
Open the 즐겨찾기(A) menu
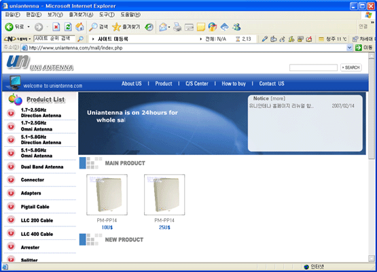click(x=81, y=15)
